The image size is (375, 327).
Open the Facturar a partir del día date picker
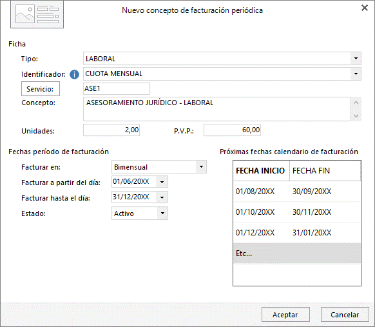(x=162, y=182)
